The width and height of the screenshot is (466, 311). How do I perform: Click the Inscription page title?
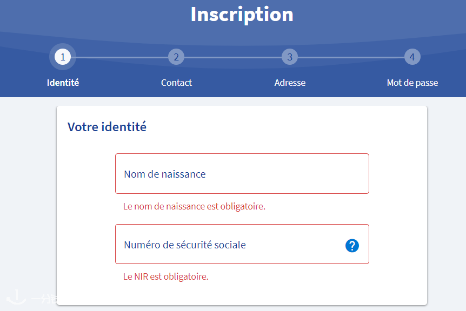tap(242, 14)
